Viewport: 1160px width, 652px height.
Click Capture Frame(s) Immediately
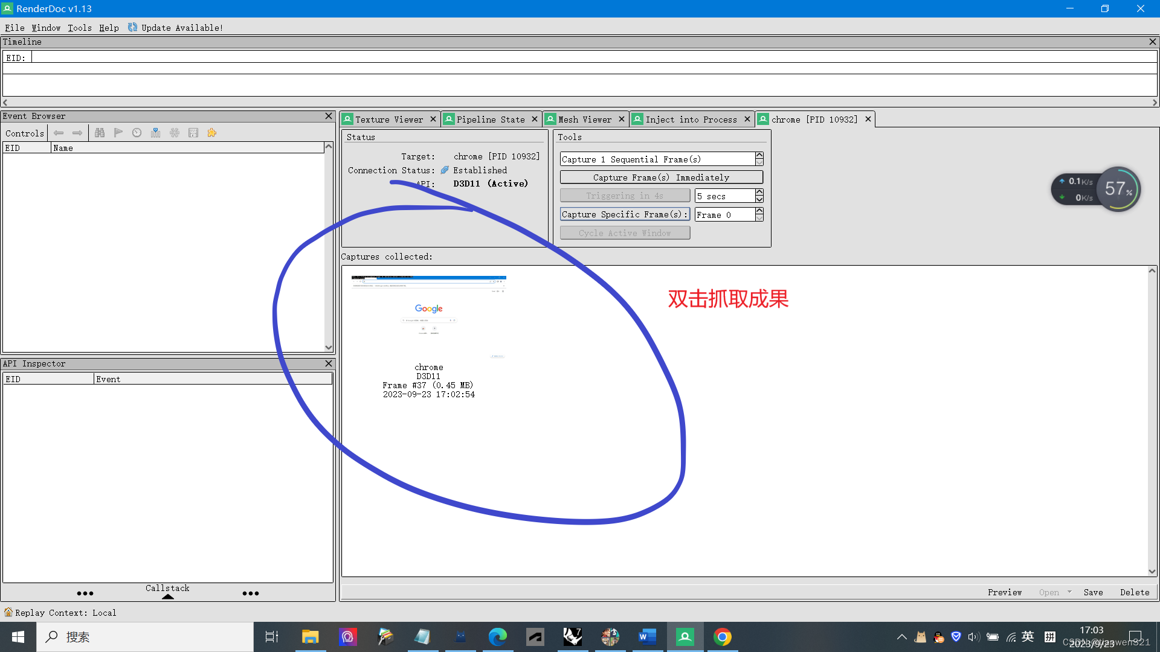(x=662, y=177)
